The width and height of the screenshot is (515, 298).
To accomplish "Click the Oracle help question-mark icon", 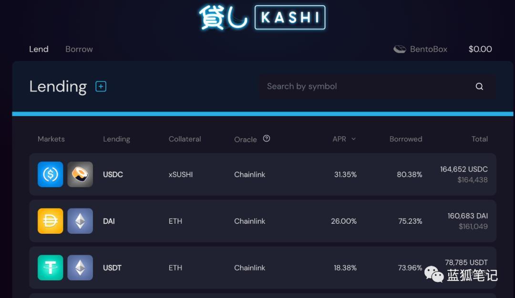I will [267, 139].
